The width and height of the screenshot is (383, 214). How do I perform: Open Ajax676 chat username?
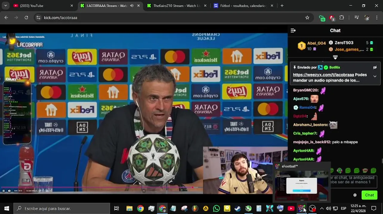pos(301,99)
